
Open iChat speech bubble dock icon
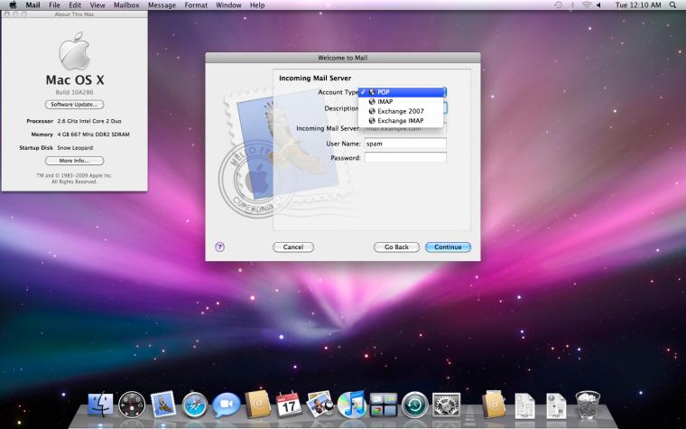(227, 405)
